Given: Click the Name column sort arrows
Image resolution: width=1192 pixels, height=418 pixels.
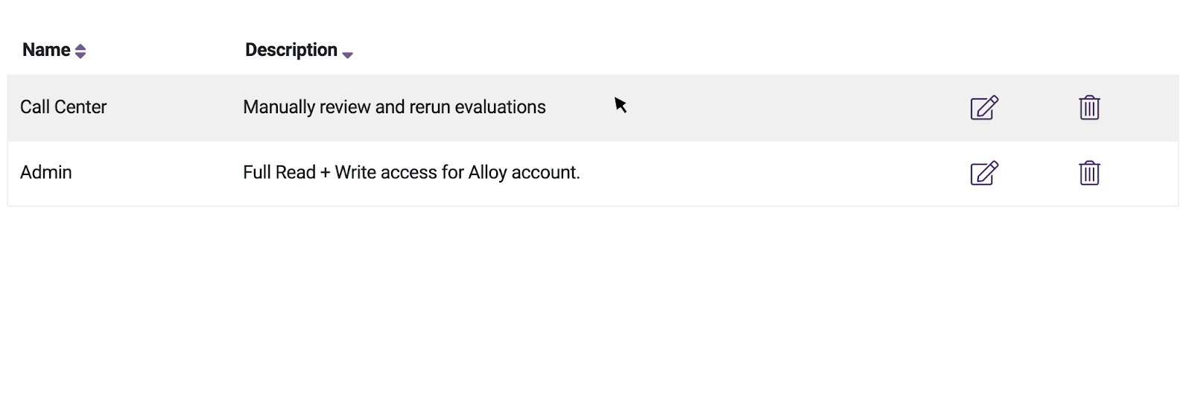Looking at the screenshot, I should click(80, 51).
